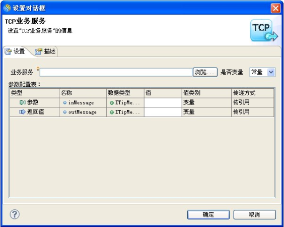Viewport: 284px width, 227px height.
Task: Click the help question mark icon
Action: [x=15, y=214]
